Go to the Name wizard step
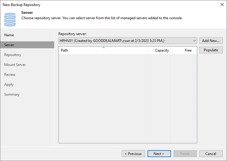This screenshot has width=227, height=161. [9, 35]
